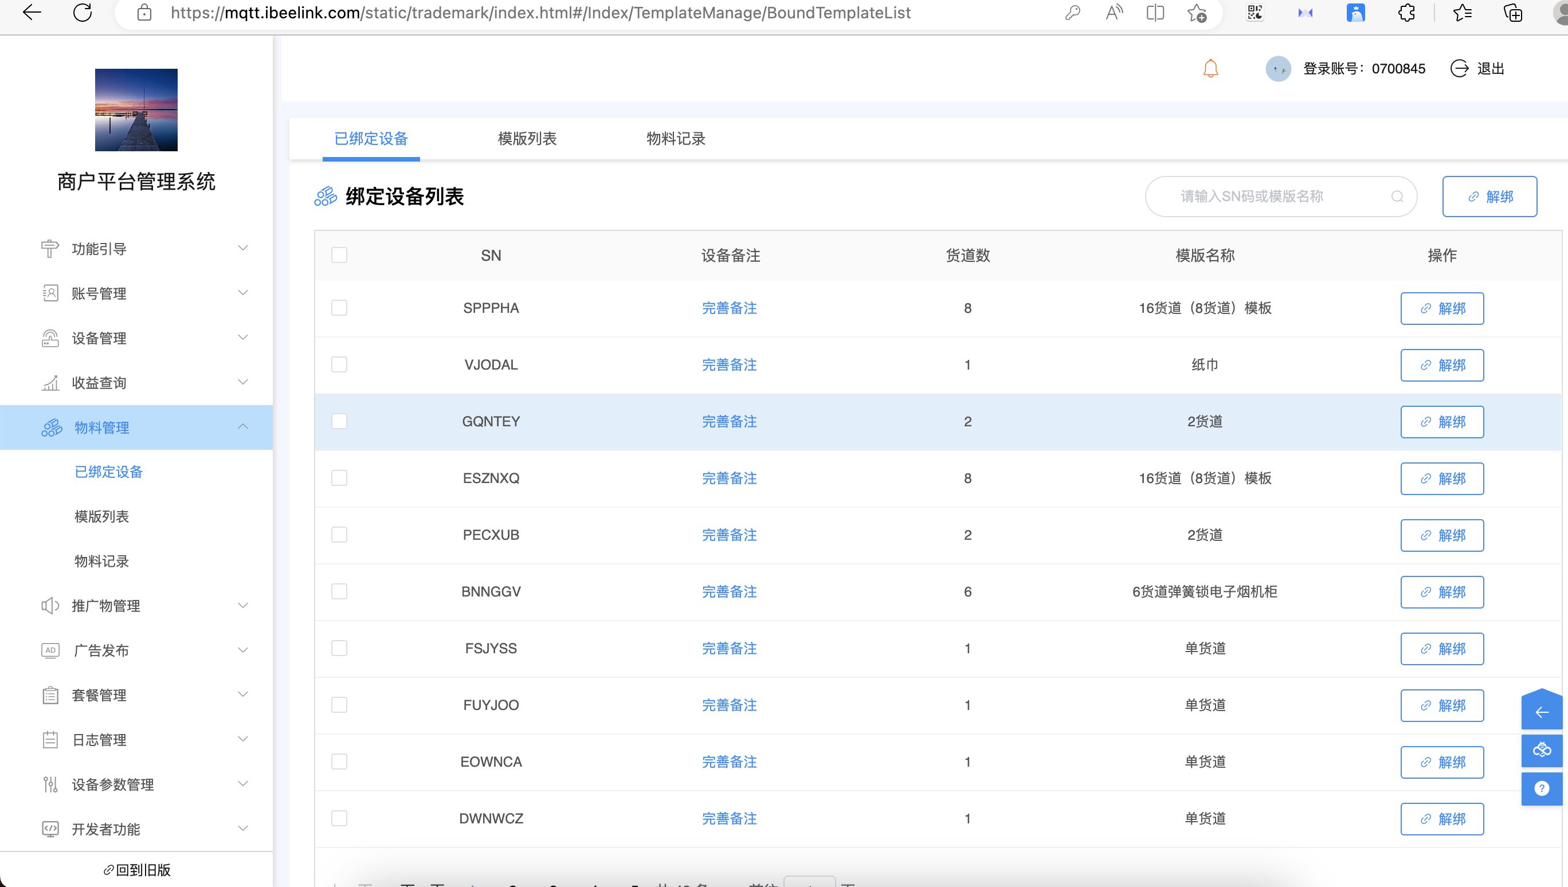The height and width of the screenshot is (887, 1568).
Task: Click 回到旧版 link at sidebar bottom
Action: pos(137,870)
